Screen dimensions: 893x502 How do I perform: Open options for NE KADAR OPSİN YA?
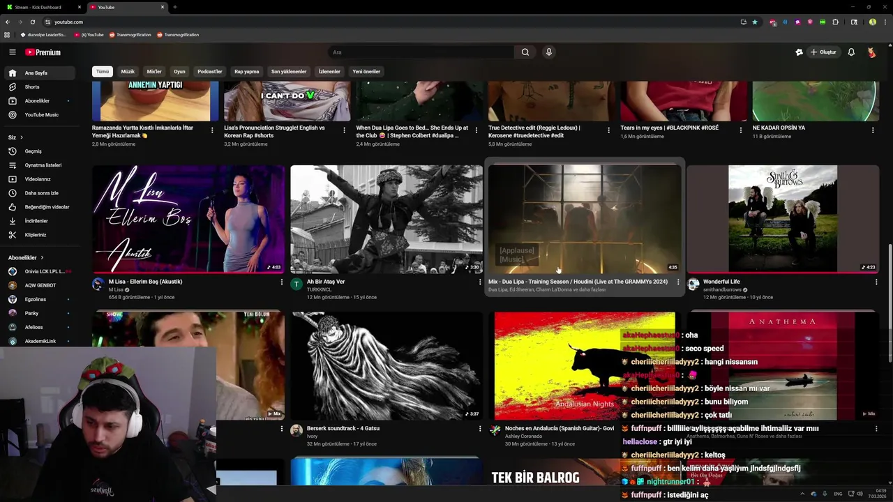[x=873, y=130]
